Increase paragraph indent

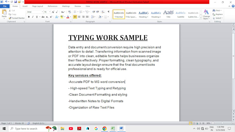tap(97, 12)
